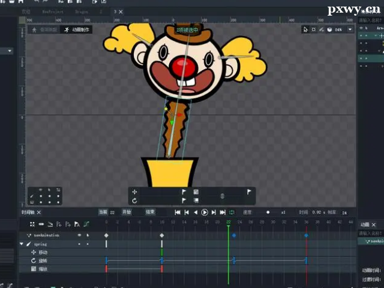Jump to the first frame
384x288 pixels.
point(178,212)
